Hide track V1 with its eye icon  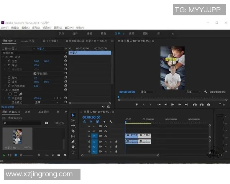tap(105, 136)
